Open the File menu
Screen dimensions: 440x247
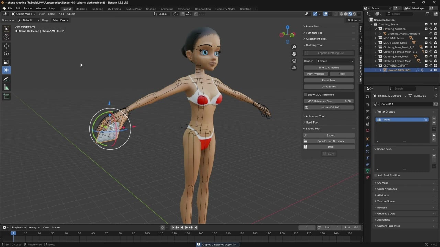click(10, 9)
